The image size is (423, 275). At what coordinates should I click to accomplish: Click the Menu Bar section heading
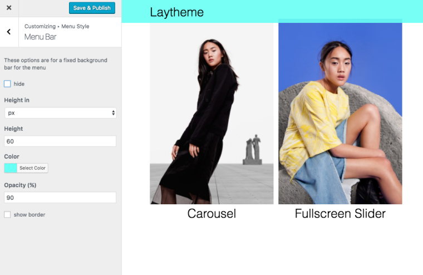point(41,37)
